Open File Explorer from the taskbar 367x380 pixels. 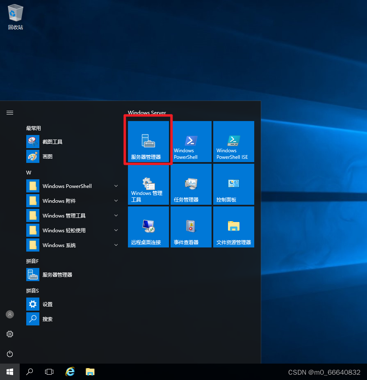[x=90, y=372]
